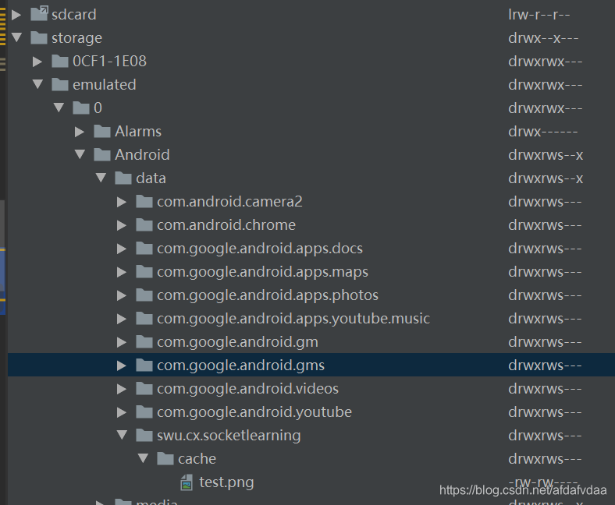Screen dimensions: 615x505
Task: Select the com.android.chrome name
Action: [x=226, y=225]
